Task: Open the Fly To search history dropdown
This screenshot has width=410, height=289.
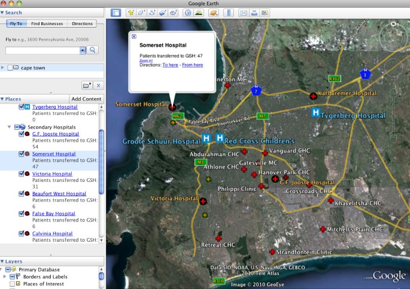Action: pos(83,50)
